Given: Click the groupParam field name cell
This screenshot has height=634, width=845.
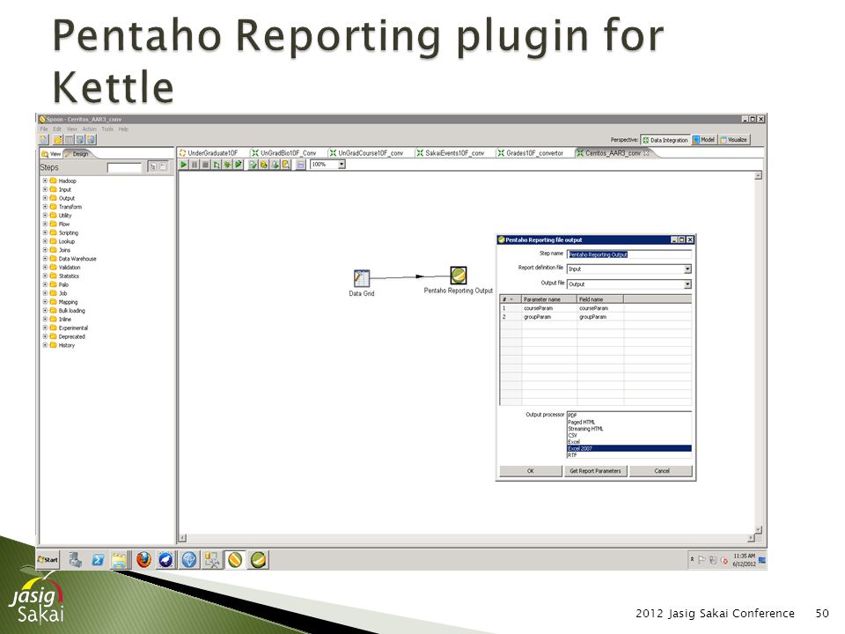Looking at the screenshot, I should (x=599, y=317).
